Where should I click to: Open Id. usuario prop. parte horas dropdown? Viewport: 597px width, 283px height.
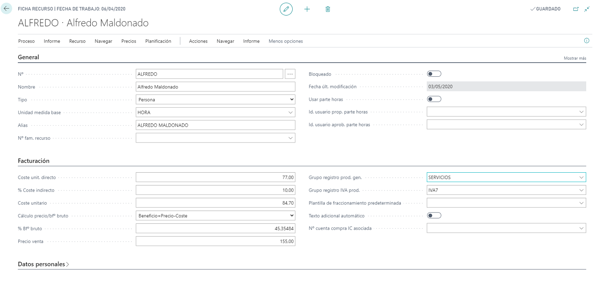tap(581, 112)
